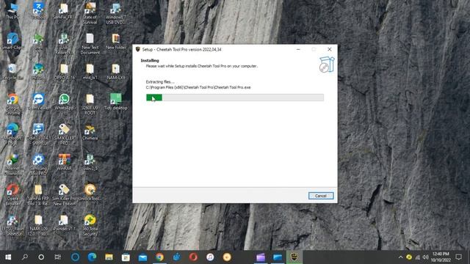Open the volume control in the tray
This screenshot has width=470, height=264.
pos(425,257)
